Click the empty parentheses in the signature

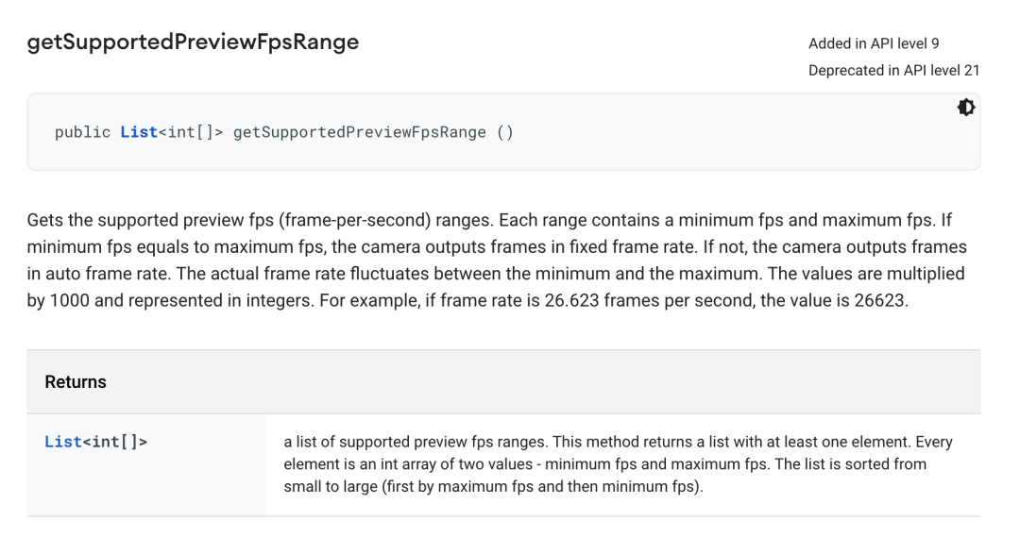[x=504, y=132]
